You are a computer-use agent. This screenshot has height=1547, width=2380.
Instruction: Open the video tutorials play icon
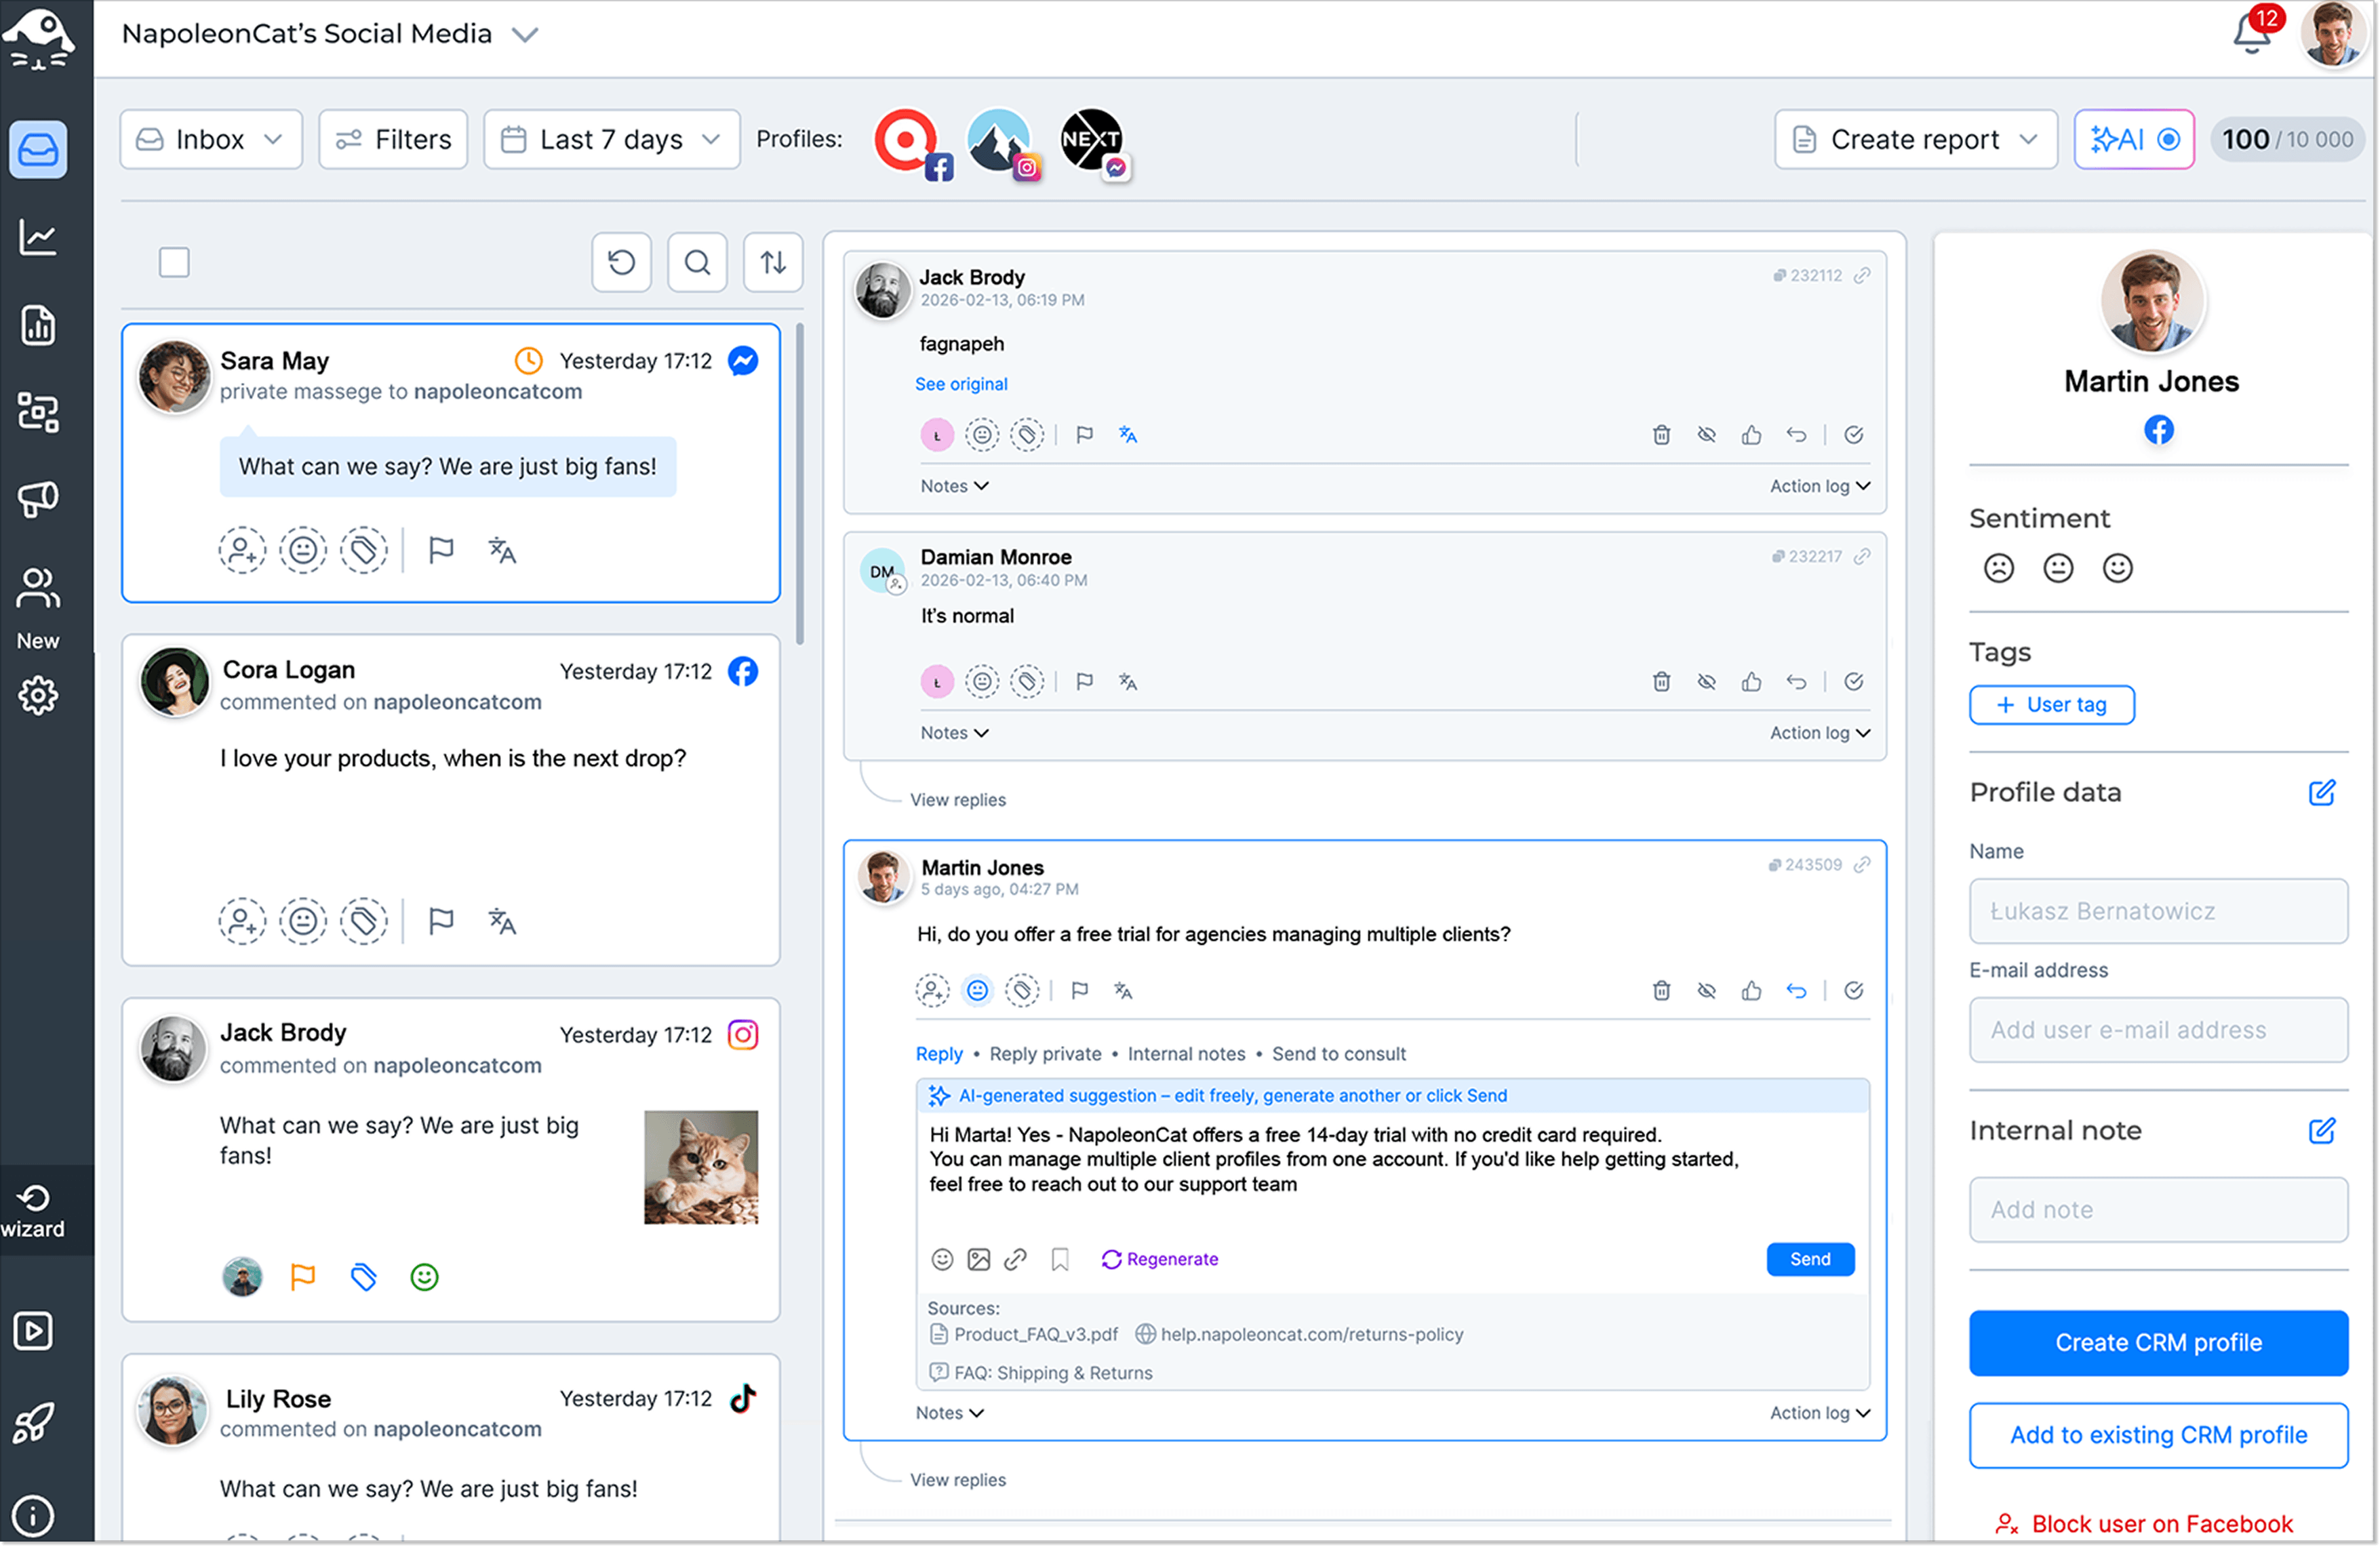click(x=34, y=1331)
